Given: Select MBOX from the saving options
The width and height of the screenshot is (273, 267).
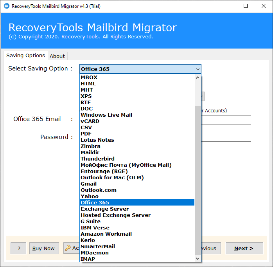Looking at the screenshot, I should click(137, 78).
